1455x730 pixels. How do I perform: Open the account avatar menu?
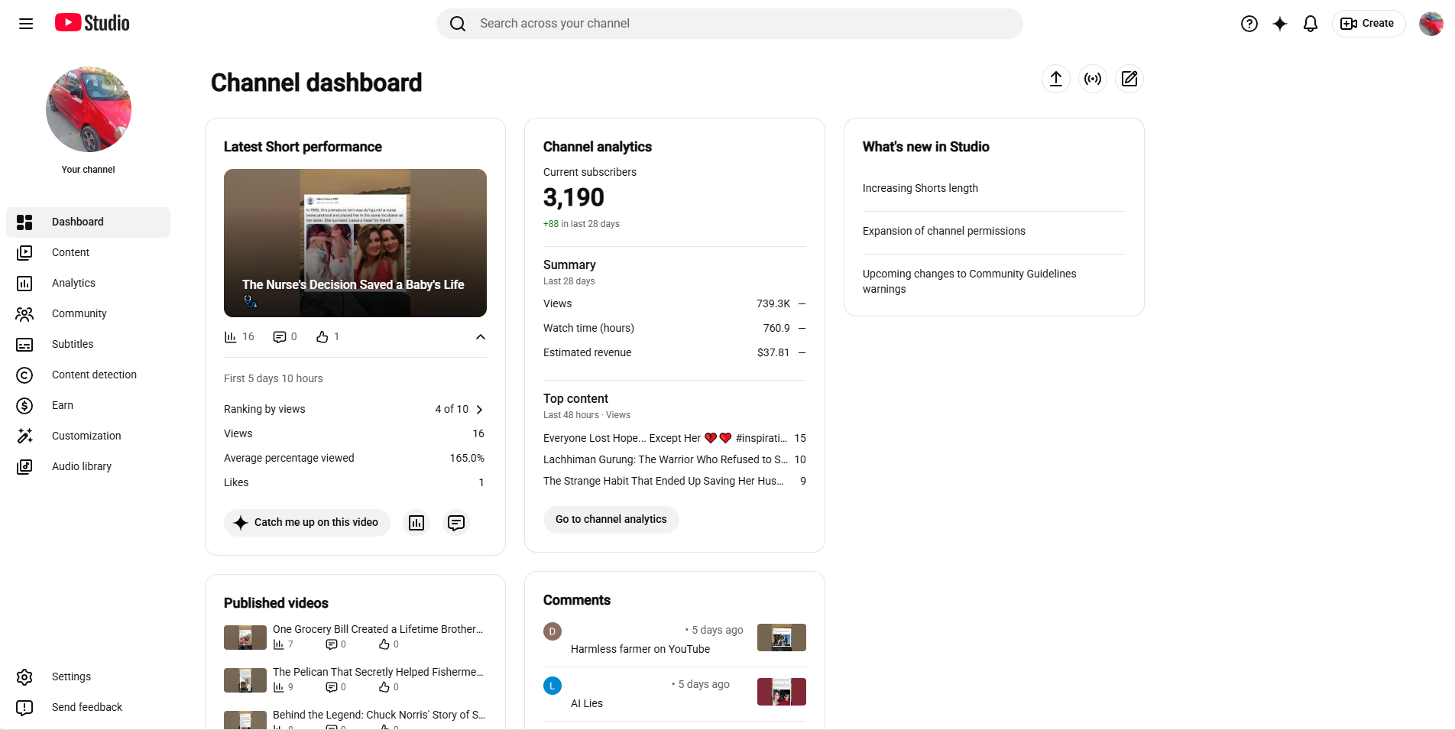(x=1431, y=24)
